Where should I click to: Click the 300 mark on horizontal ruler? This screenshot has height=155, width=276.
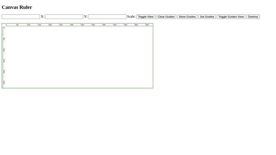71,25
